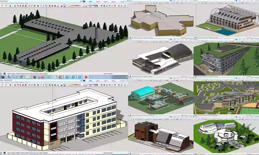Open the Camera menu in gray L-shaped building window
259x155 pixels.
[x=7, y=3]
